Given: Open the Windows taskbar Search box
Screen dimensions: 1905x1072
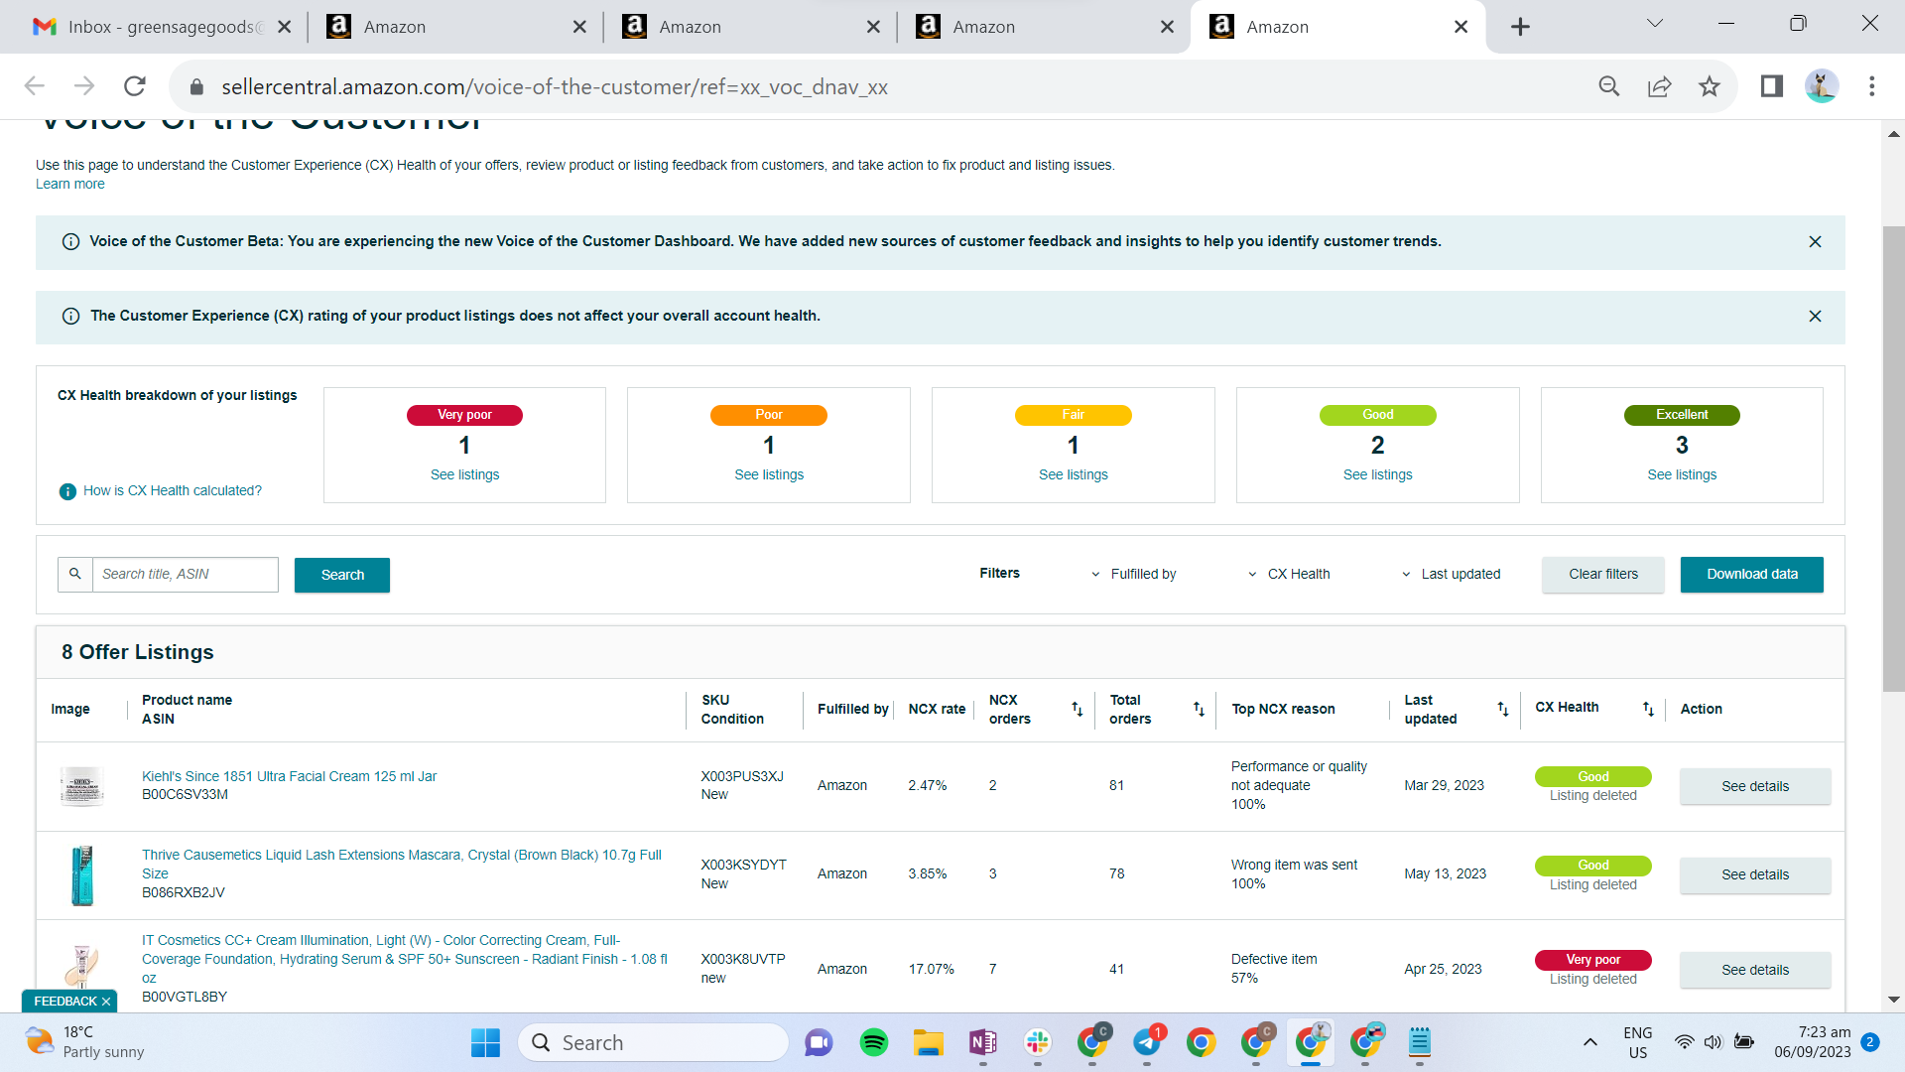Looking at the screenshot, I should [653, 1042].
